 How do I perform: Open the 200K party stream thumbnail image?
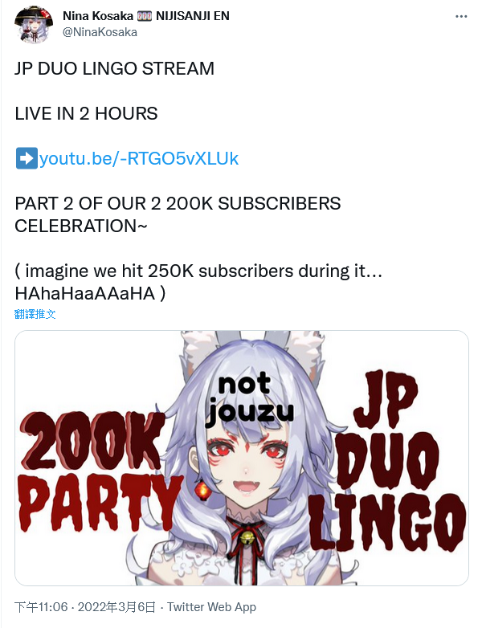point(242,458)
